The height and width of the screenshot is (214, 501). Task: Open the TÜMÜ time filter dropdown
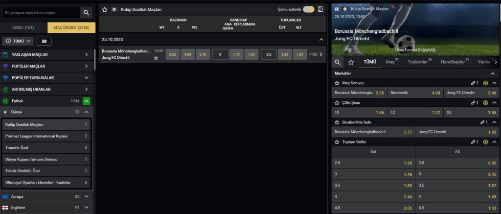point(18,41)
